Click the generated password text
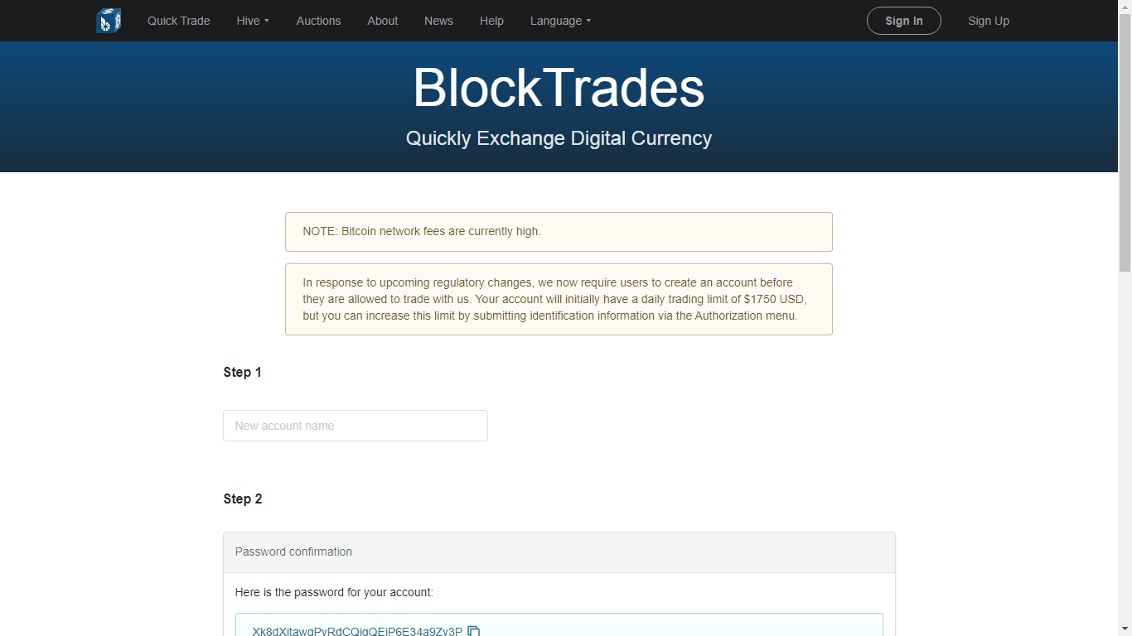This screenshot has width=1132, height=636. pos(357,631)
